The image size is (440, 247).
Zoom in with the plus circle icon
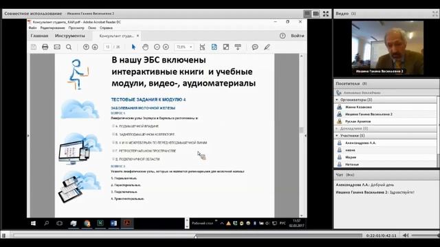tap(166, 47)
